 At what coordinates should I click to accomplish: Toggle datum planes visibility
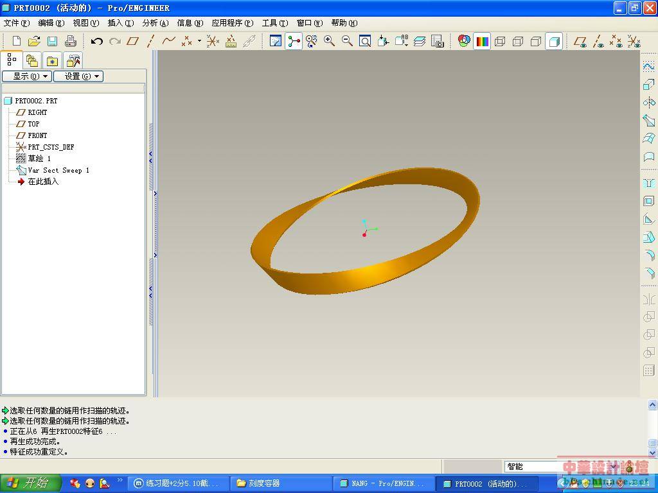pyautogui.click(x=580, y=41)
